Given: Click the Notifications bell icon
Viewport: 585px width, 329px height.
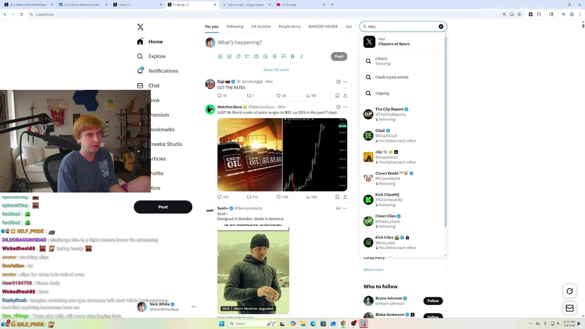Looking at the screenshot, I should (x=140, y=71).
